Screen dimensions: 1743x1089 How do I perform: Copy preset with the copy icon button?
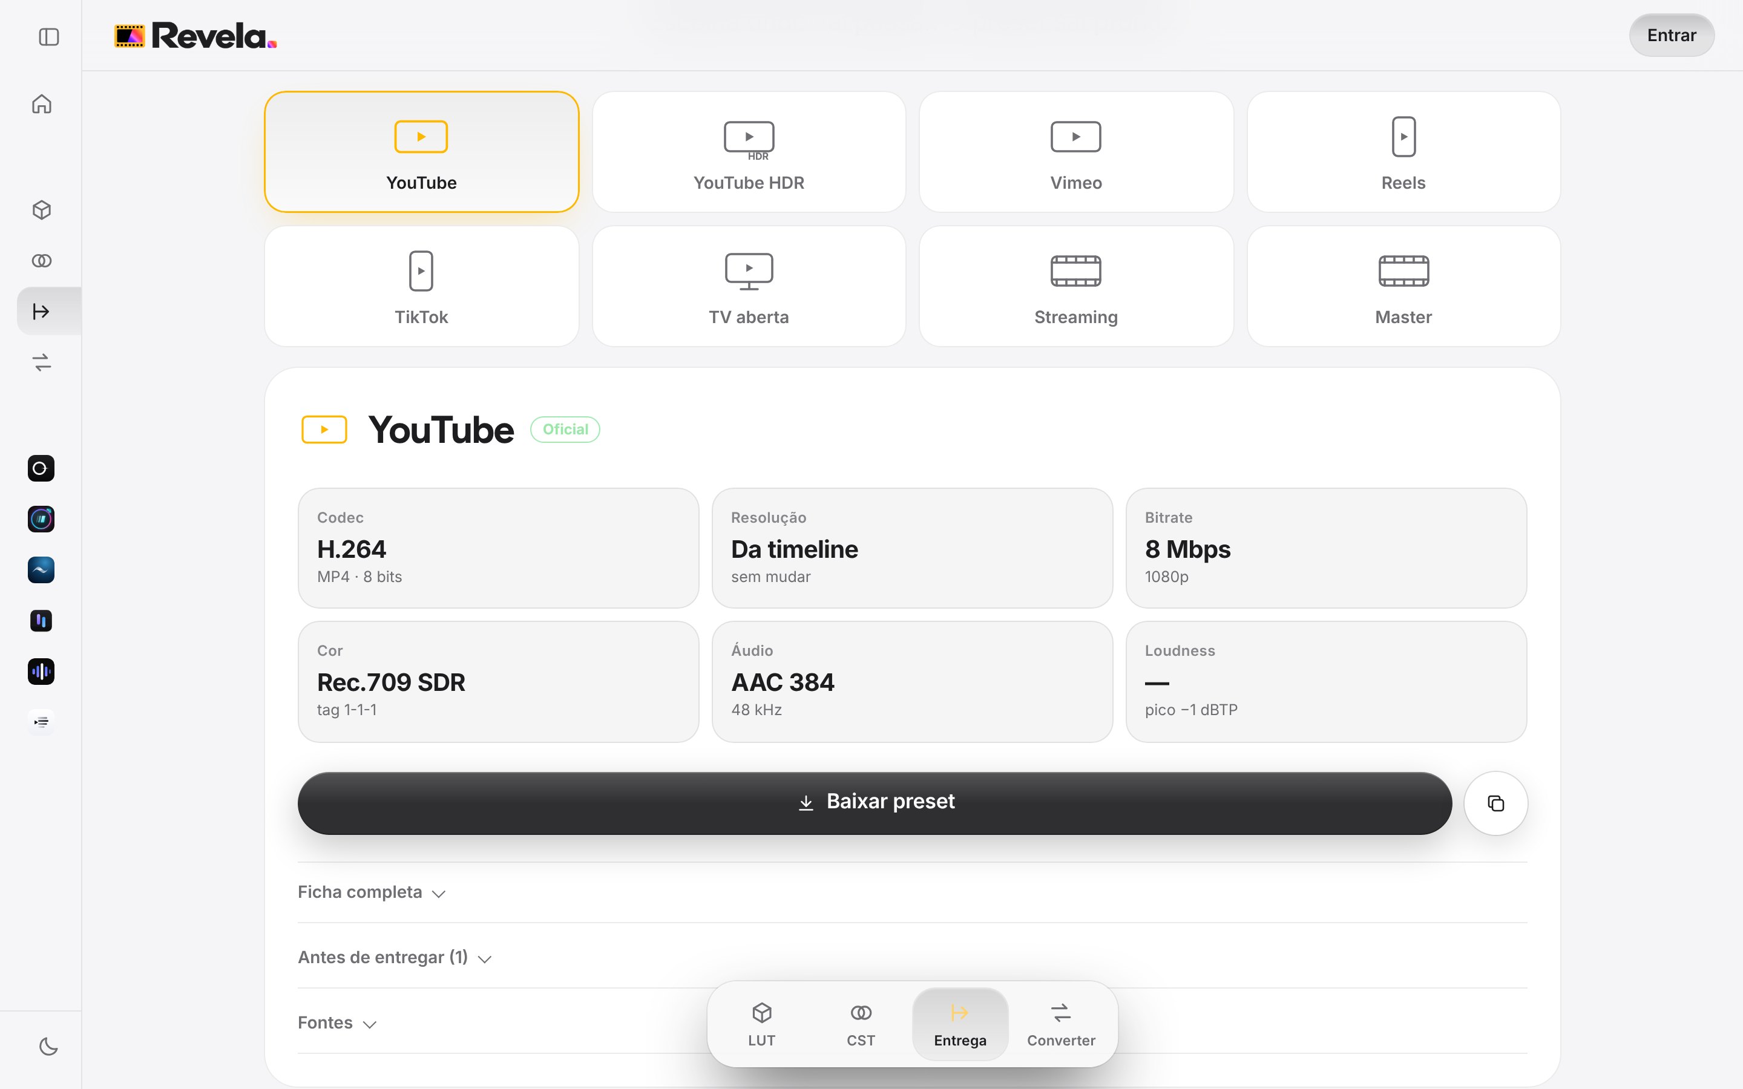[1495, 803]
